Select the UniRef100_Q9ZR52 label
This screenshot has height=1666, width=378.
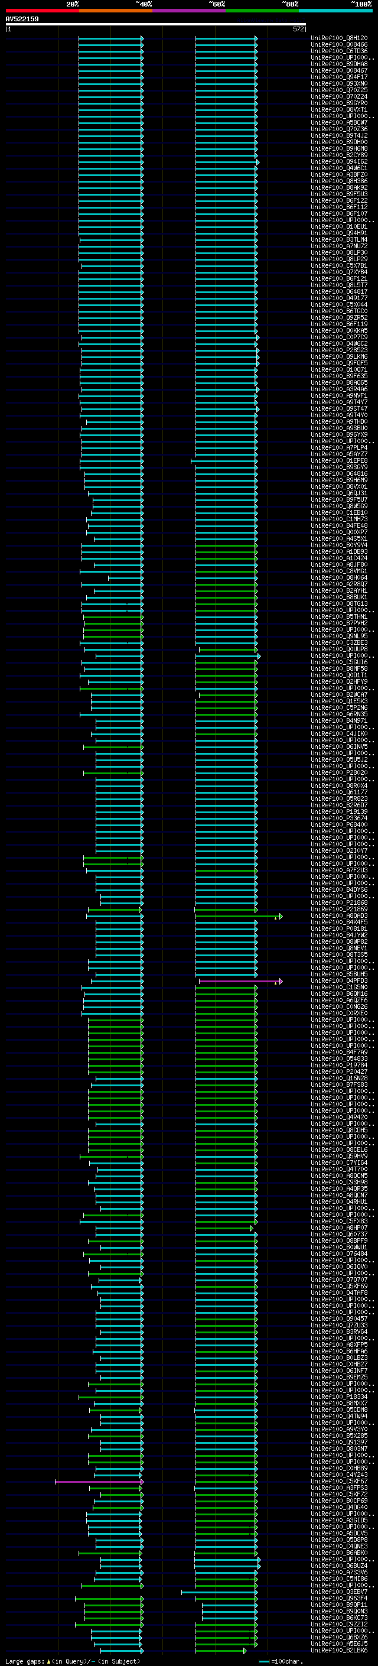[x=339, y=317]
